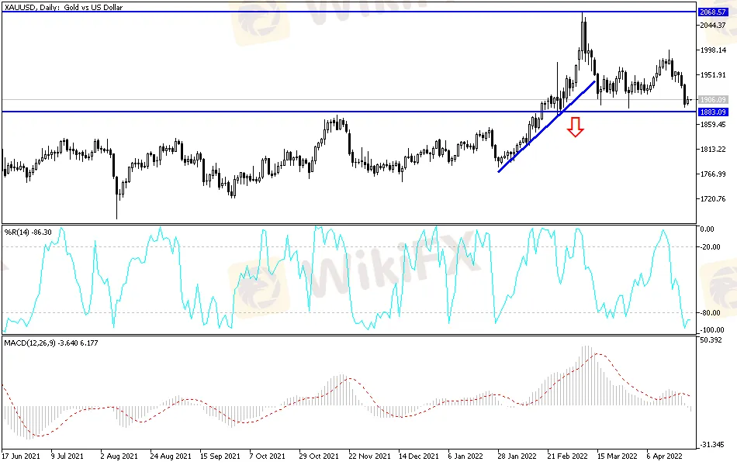Click the 29 Oct 2021 date label

click(x=319, y=456)
